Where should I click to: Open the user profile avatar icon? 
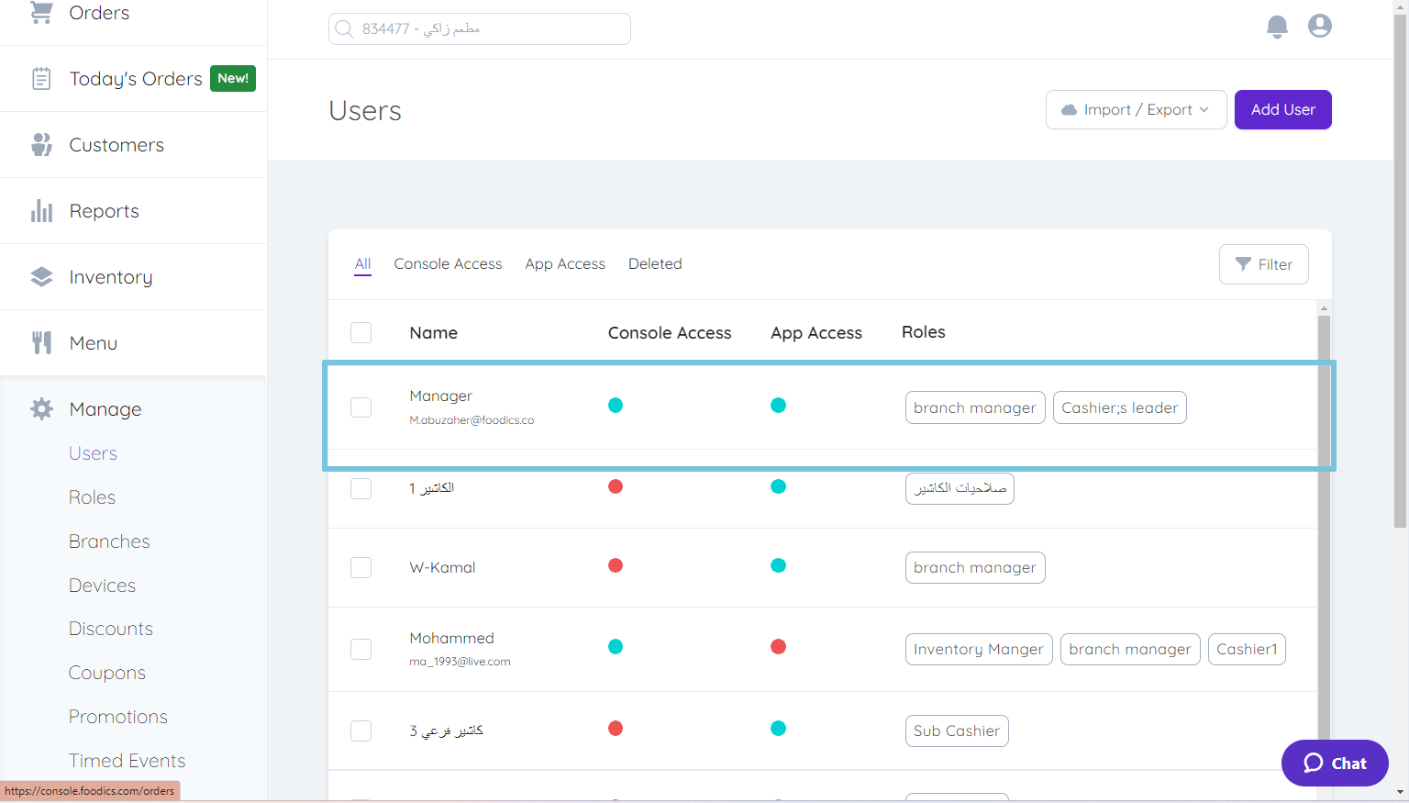1320,26
